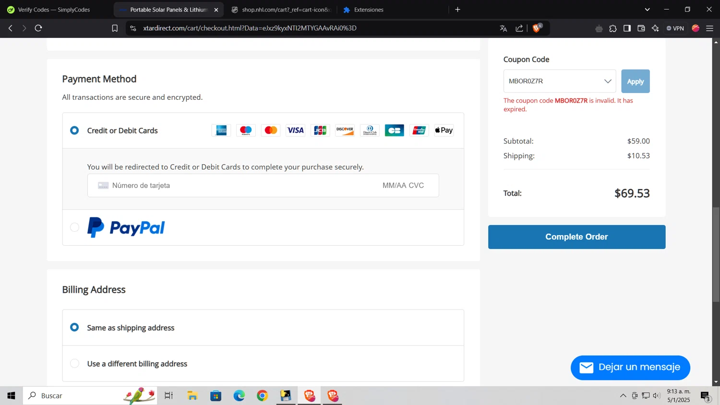Click the PayPal logo
This screenshot has width=720, height=405.
click(x=126, y=227)
